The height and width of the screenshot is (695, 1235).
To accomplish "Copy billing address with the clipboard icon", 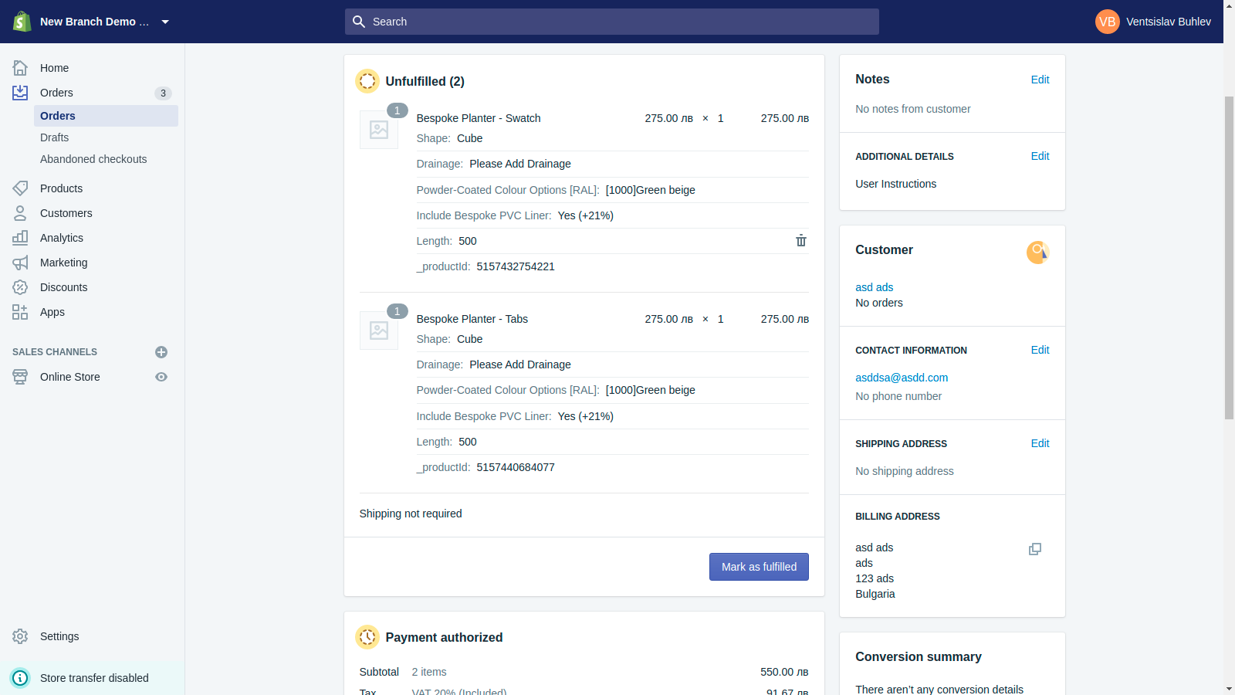I will 1035,549.
